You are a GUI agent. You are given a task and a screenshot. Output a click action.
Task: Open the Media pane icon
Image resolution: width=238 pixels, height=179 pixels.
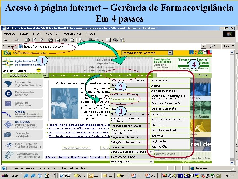coord(65,40)
